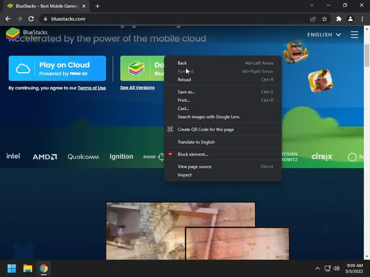Click the address bar showing bluestacks.com
This screenshot has height=277, width=370.
pos(175,19)
